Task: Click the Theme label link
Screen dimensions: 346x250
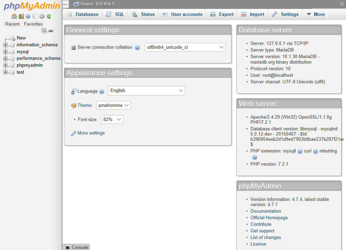Action: click(x=85, y=105)
